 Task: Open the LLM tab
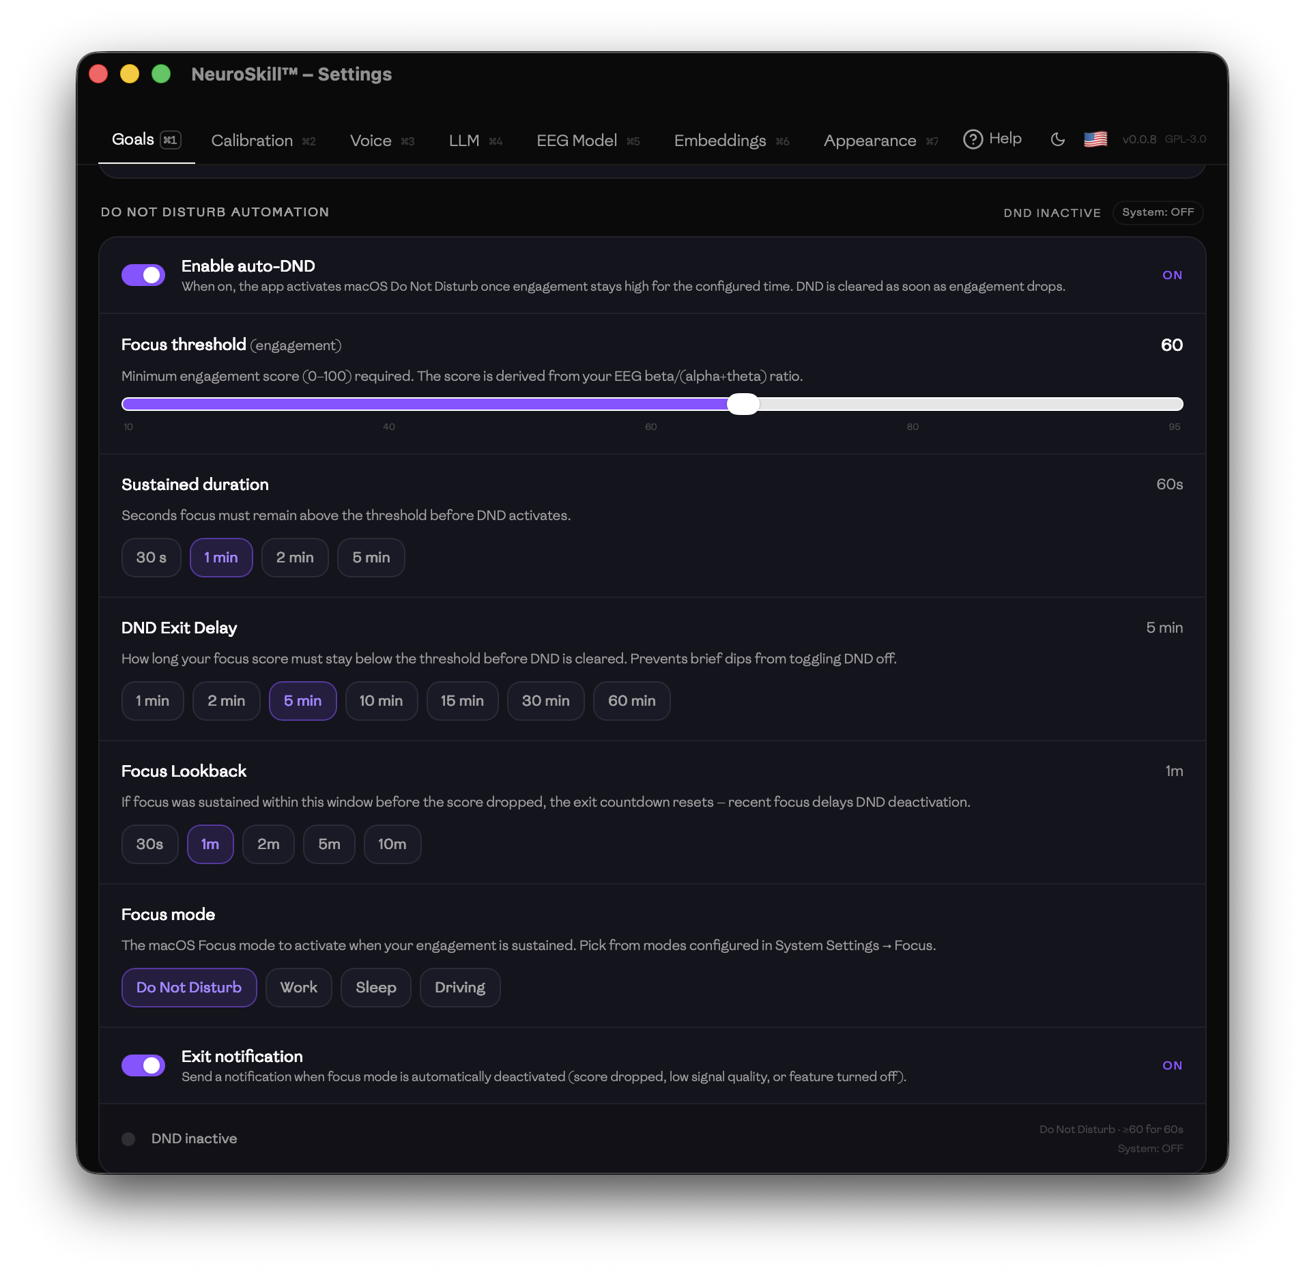click(463, 140)
